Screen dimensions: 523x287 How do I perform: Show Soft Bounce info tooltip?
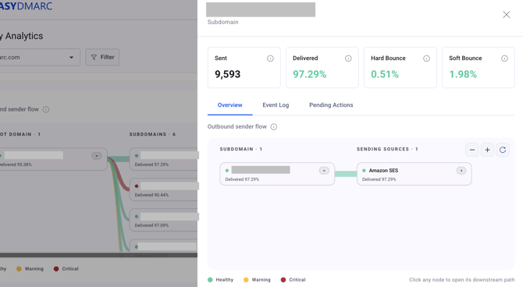[504, 58]
